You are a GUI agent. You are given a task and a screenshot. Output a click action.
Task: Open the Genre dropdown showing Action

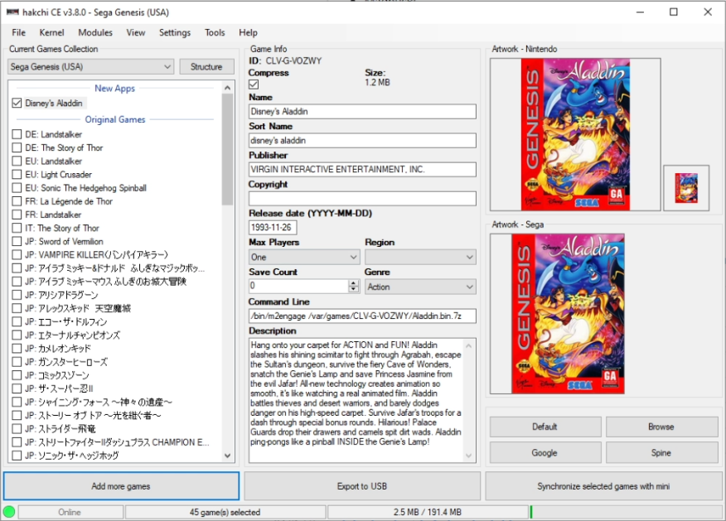pos(420,287)
